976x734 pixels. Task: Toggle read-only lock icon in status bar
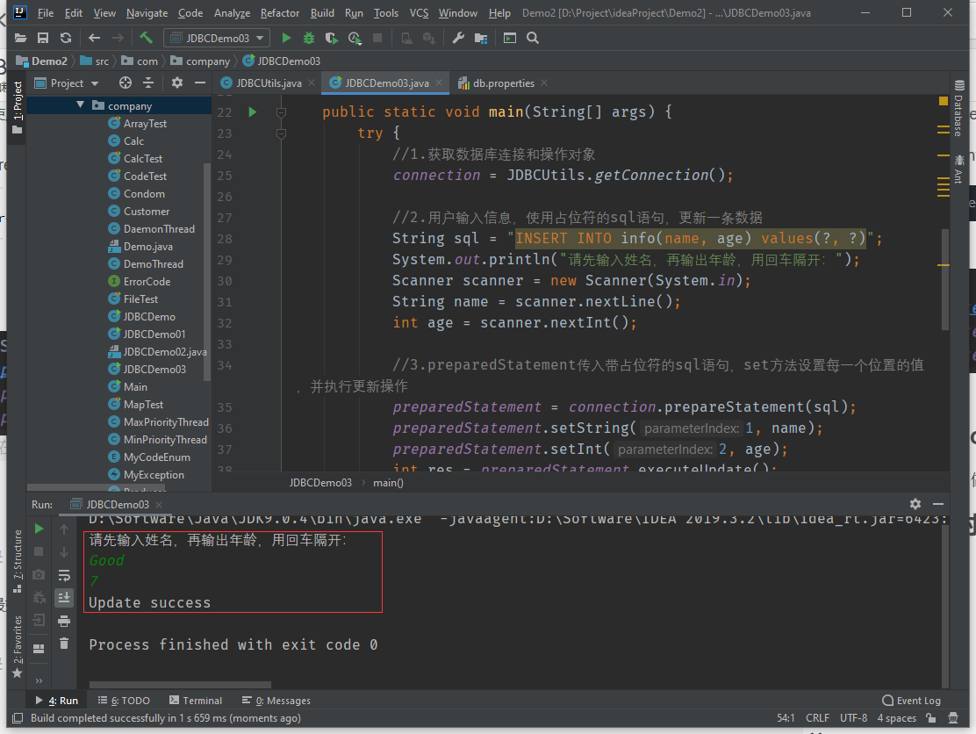tap(930, 718)
